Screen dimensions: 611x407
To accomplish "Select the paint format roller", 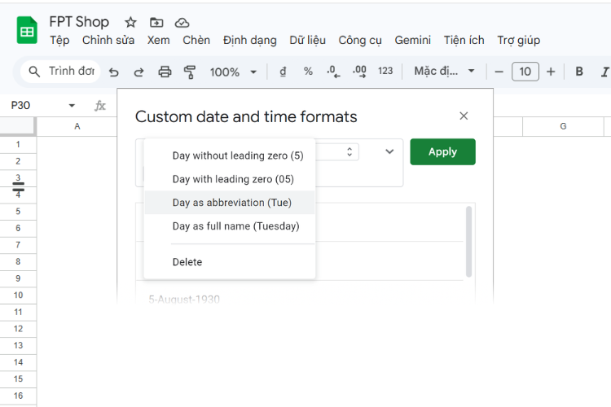I will [x=190, y=72].
